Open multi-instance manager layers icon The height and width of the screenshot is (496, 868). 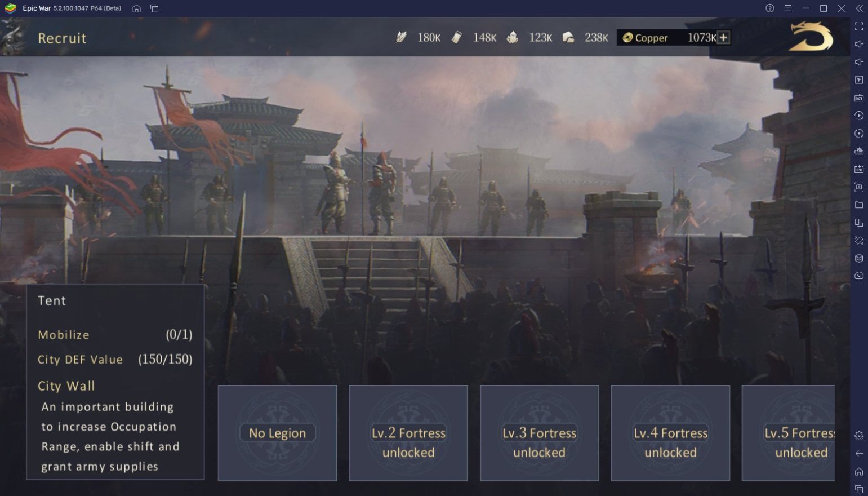click(859, 258)
